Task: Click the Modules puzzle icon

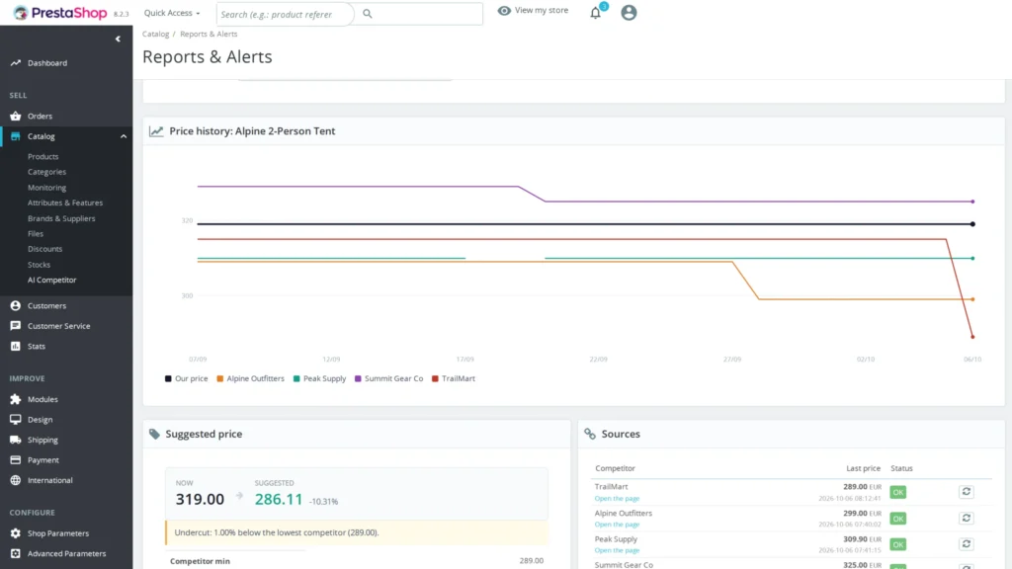Action: pos(16,399)
